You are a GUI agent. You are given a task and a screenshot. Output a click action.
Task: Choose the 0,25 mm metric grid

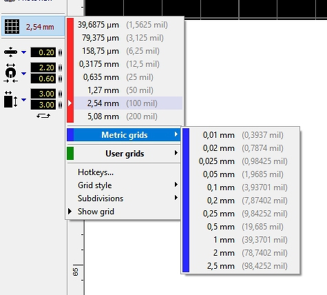click(244, 214)
